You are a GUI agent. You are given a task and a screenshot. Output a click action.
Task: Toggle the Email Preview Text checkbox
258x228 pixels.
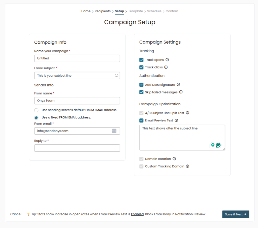[x=141, y=120]
